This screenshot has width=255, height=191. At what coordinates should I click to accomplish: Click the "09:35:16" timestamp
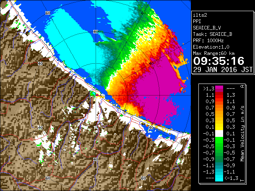pyautogui.click(x=219, y=61)
